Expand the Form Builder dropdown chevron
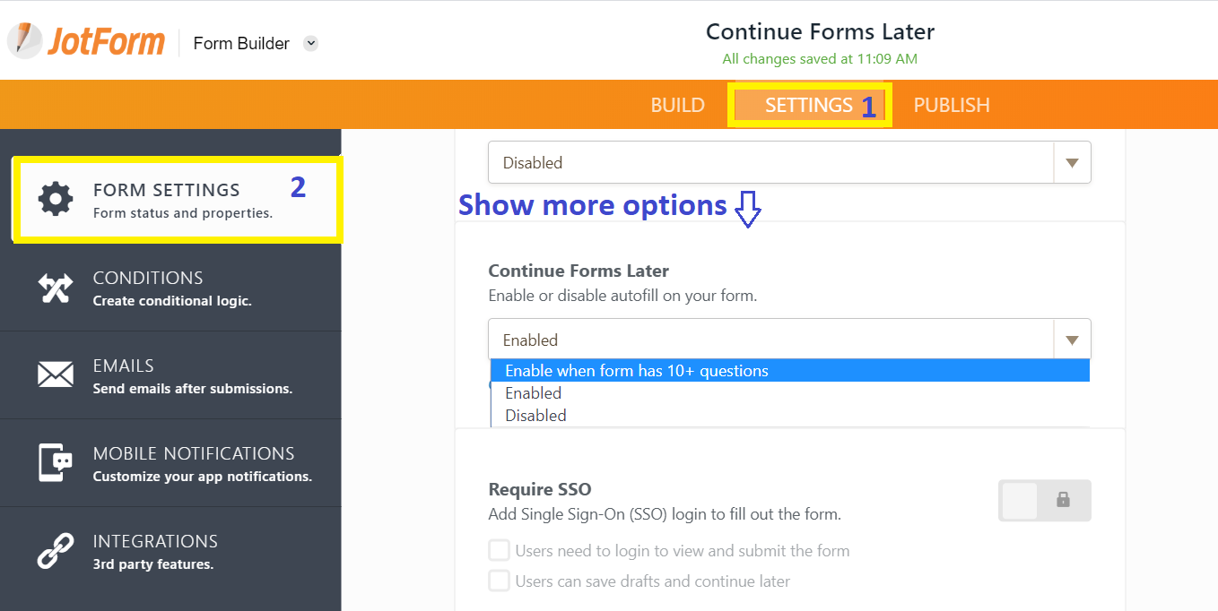Image resolution: width=1218 pixels, height=611 pixels. [x=310, y=43]
